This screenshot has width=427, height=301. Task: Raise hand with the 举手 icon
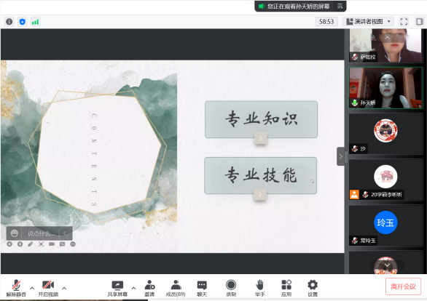coord(260,288)
